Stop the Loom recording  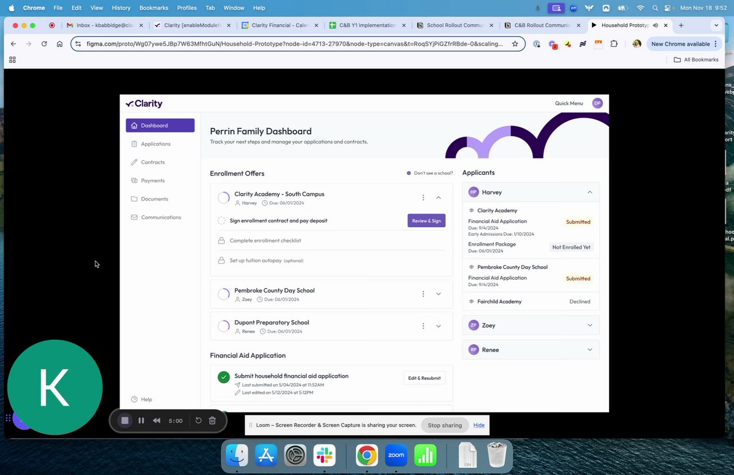(x=124, y=421)
